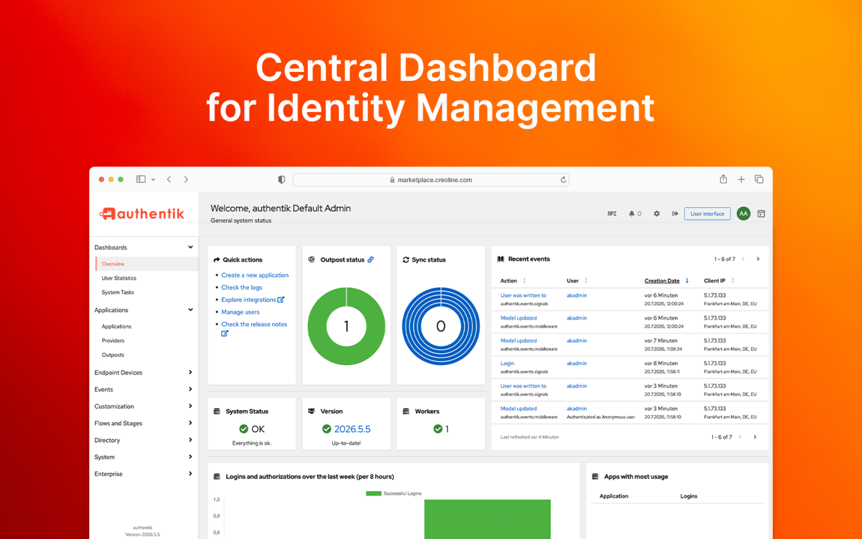Expand the Enterprise section
Image resolution: width=862 pixels, height=539 pixels.
tap(191, 474)
